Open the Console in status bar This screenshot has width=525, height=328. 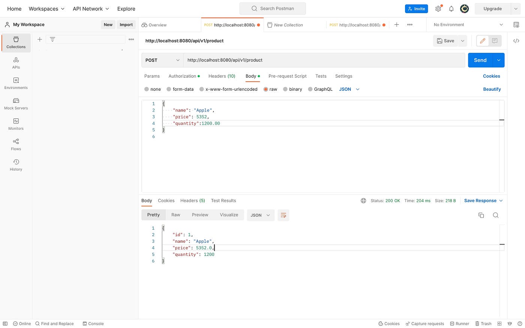pos(93,324)
